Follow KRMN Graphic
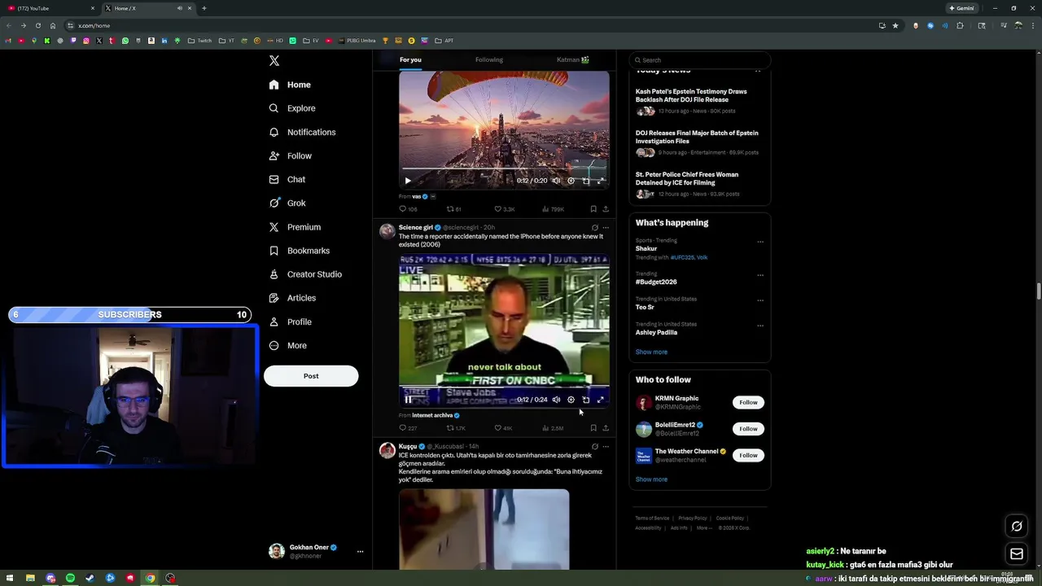The image size is (1042, 586). tap(748, 402)
